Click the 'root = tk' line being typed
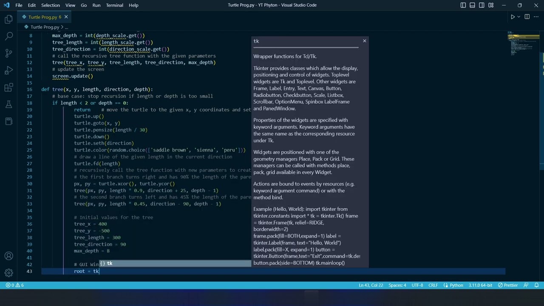This screenshot has height=306, width=544. (86, 271)
